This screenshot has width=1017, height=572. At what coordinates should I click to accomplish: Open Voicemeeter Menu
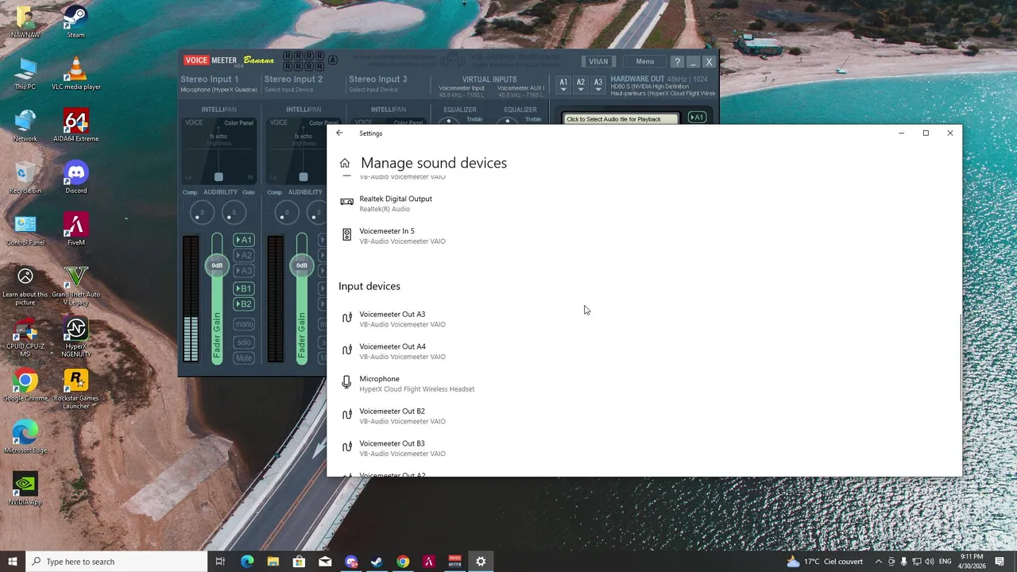[644, 62]
